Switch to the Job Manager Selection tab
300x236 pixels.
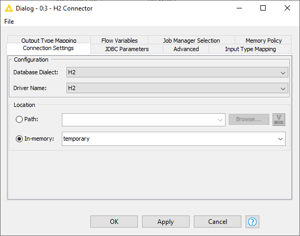191,40
